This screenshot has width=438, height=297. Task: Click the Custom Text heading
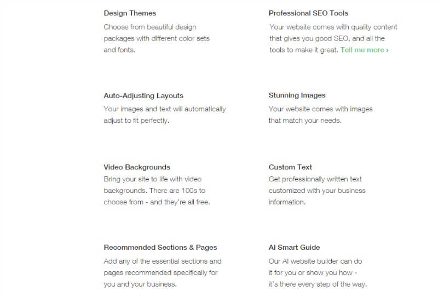[290, 167]
